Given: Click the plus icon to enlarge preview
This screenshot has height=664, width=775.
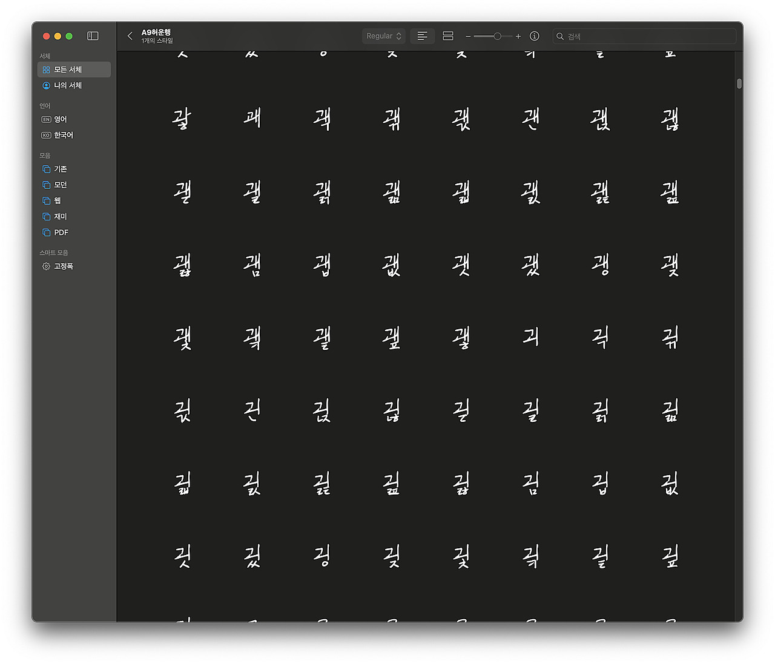Looking at the screenshot, I should tap(518, 36).
